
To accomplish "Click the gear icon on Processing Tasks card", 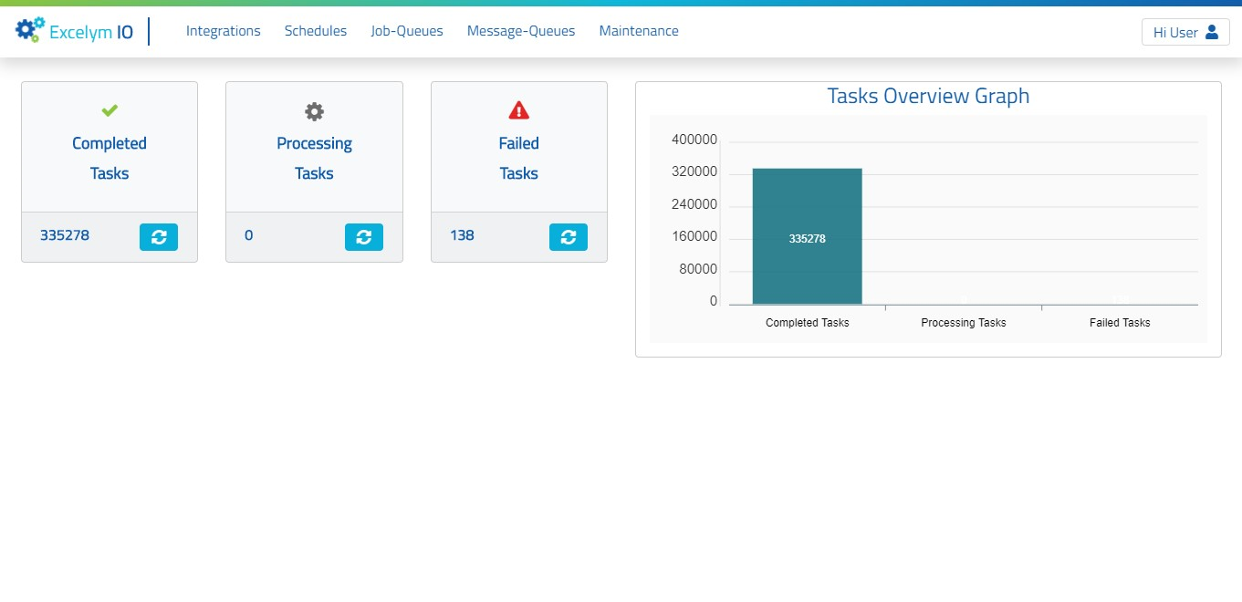I will pyautogui.click(x=314, y=111).
